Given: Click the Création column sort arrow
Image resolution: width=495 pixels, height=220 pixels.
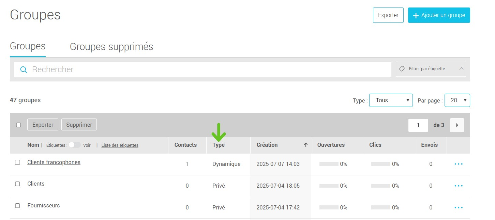Looking at the screenshot, I should click(306, 145).
